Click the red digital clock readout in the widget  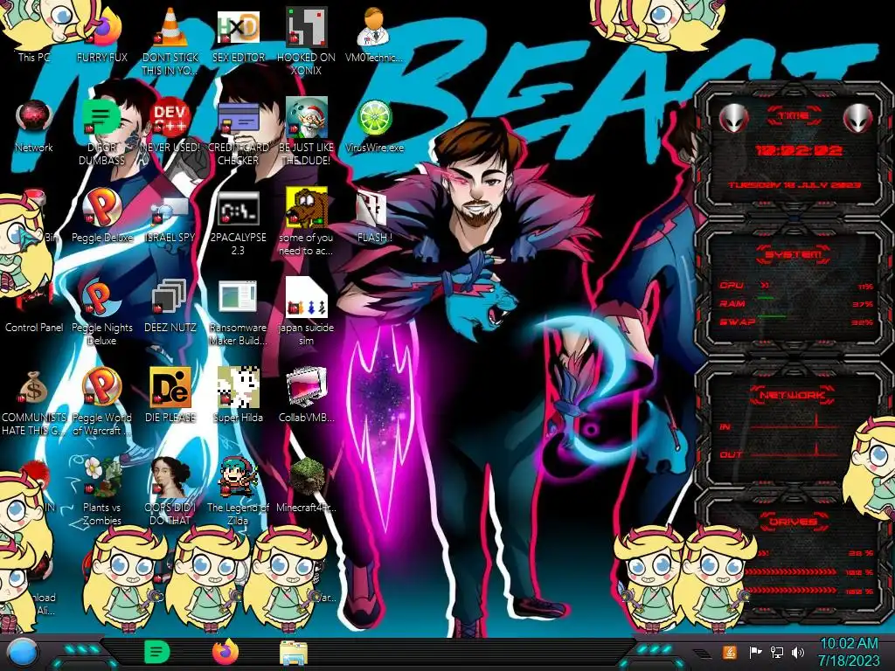(x=799, y=150)
